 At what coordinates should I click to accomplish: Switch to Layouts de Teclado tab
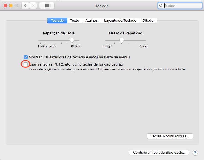pyautogui.click(x=120, y=20)
